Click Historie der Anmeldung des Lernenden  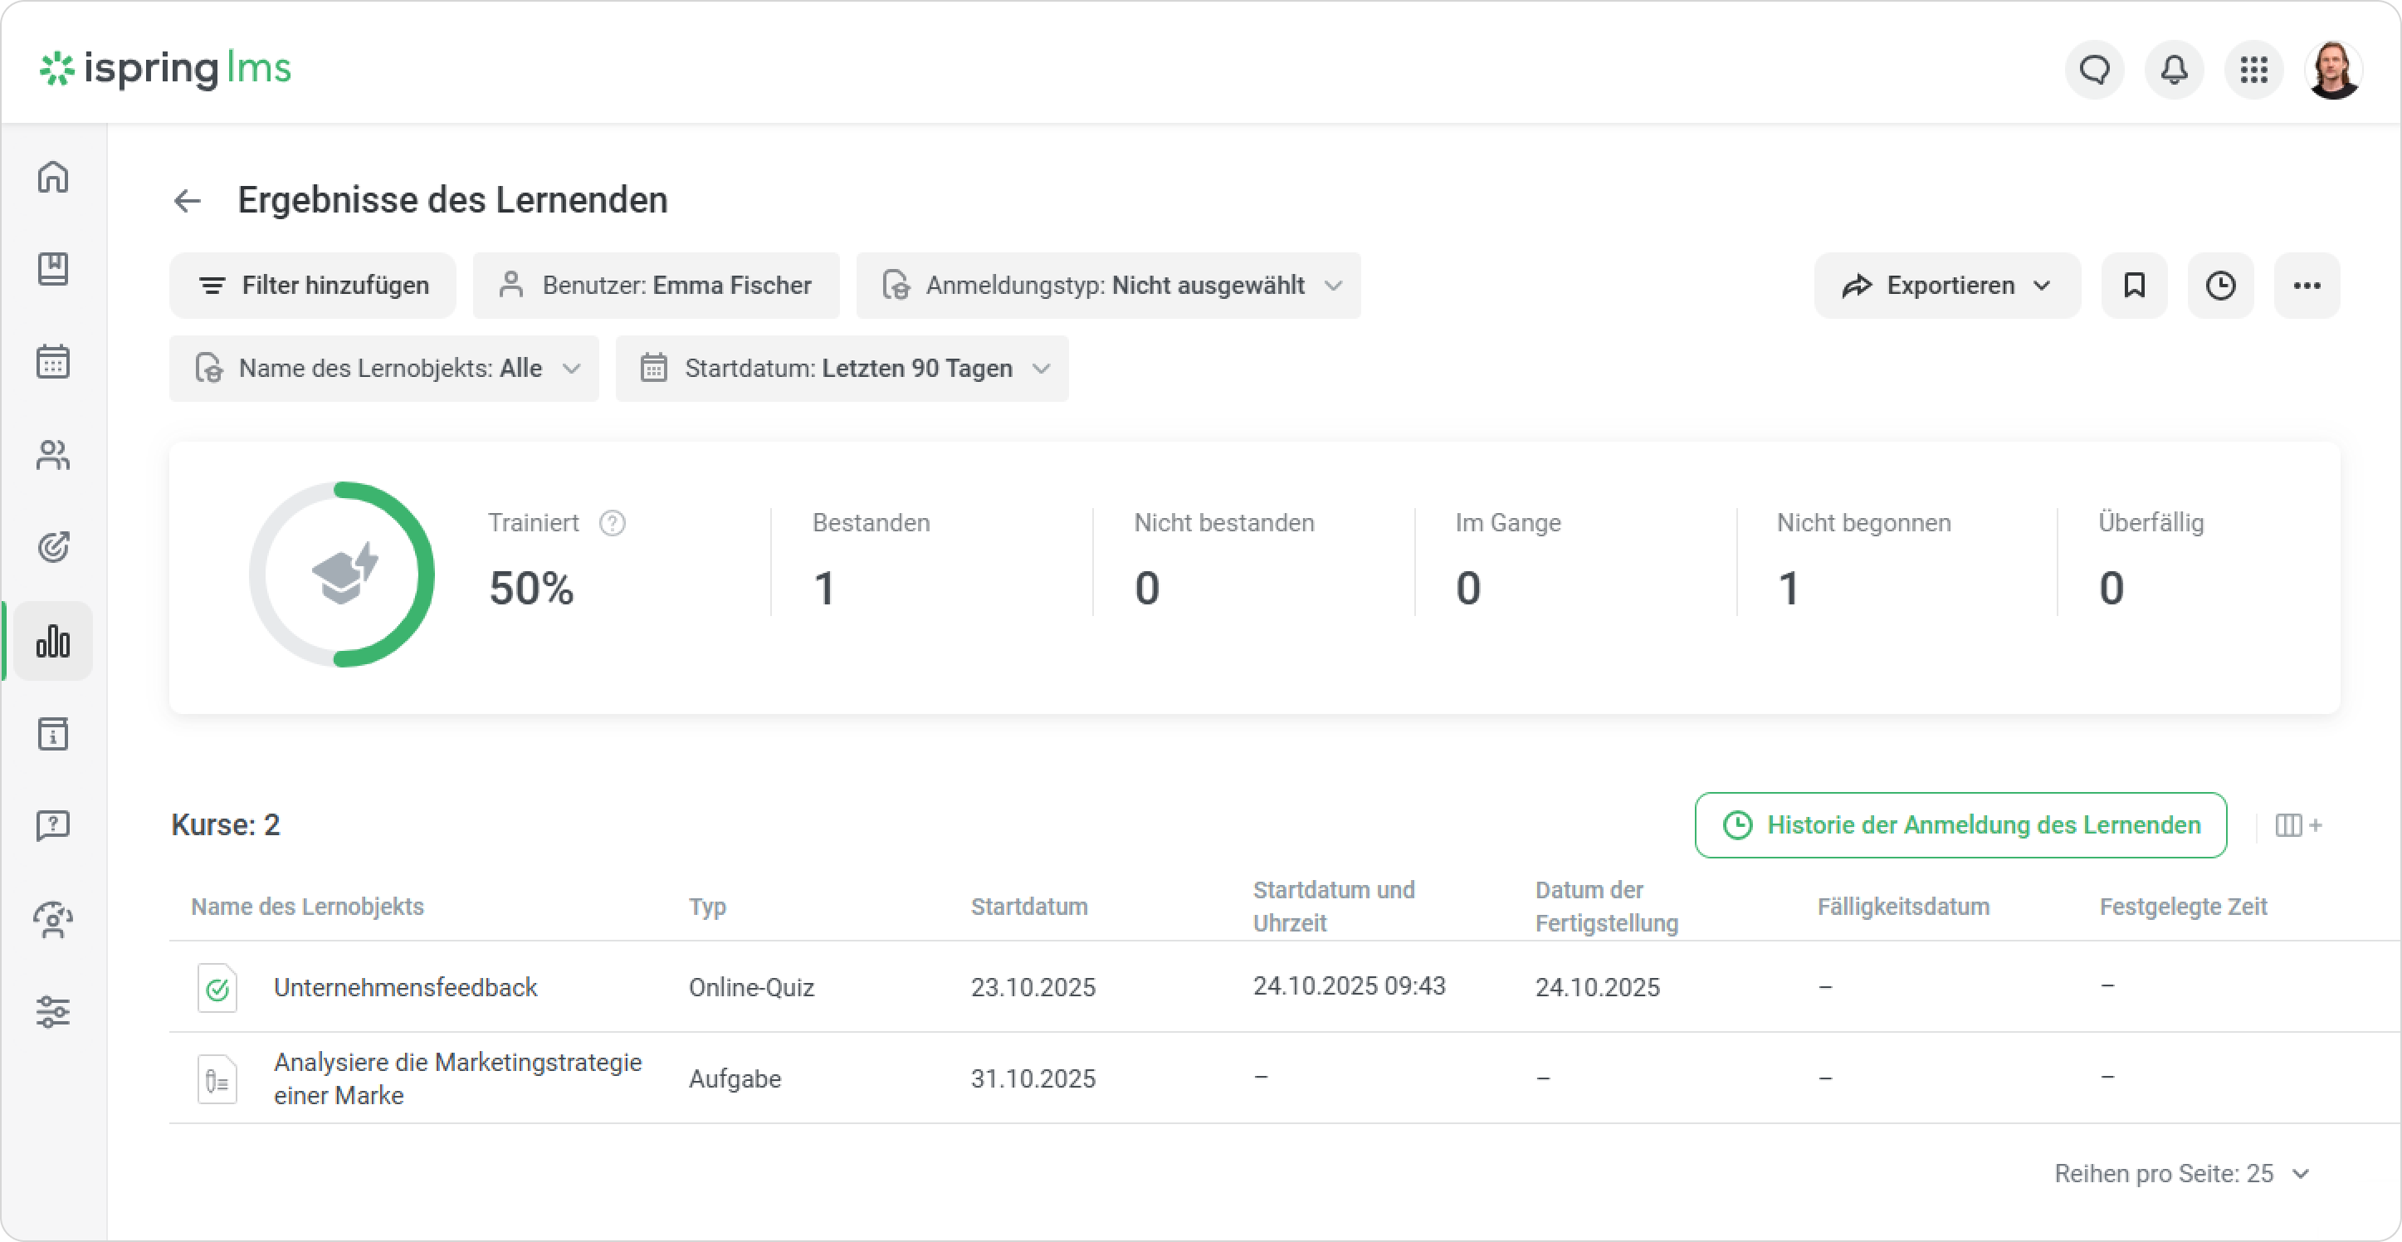[x=1959, y=825]
